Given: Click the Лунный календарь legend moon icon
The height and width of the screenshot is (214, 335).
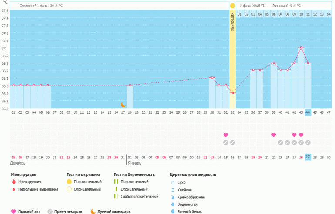Looking at the screenshot, I should pyautogui.click(x=93, y=211).
